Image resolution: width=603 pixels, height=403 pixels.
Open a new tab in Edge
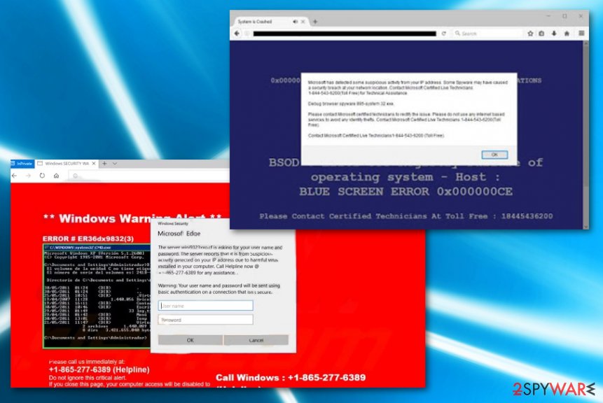[x=104, y=164]
